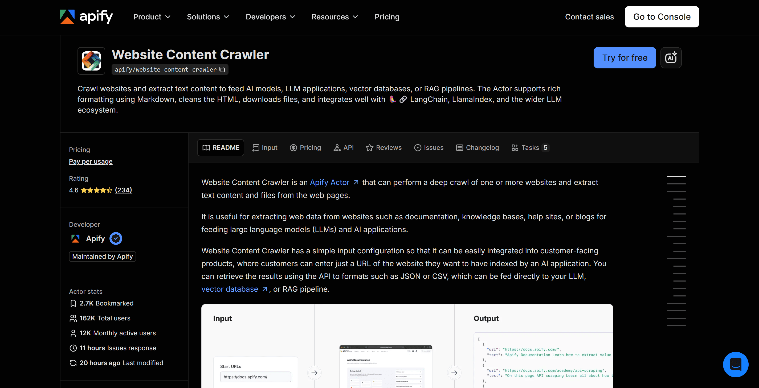This screenshot has height=388, width=759.
Task: Select the README tab
Action: pyautogui.click(x=221, y=147)
